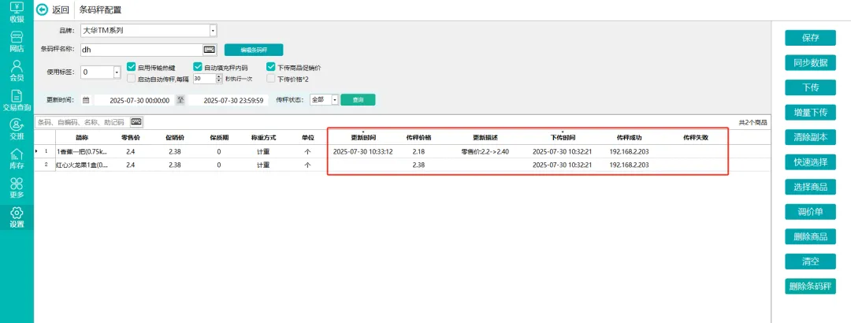
Task: Open the 网店 online store sidebar icon
Action: pos(17,41)
